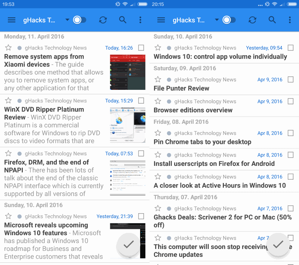This screenshot has height=265, width=299.
Task: Star the Install userscripts on Firefox article
Action: (x=158, y=155)
